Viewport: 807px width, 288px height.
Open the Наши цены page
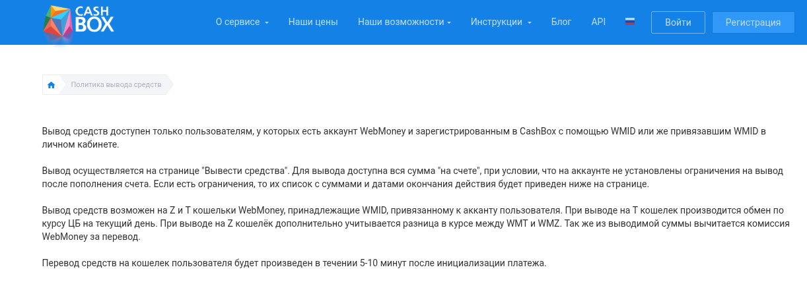pos(313,22)
